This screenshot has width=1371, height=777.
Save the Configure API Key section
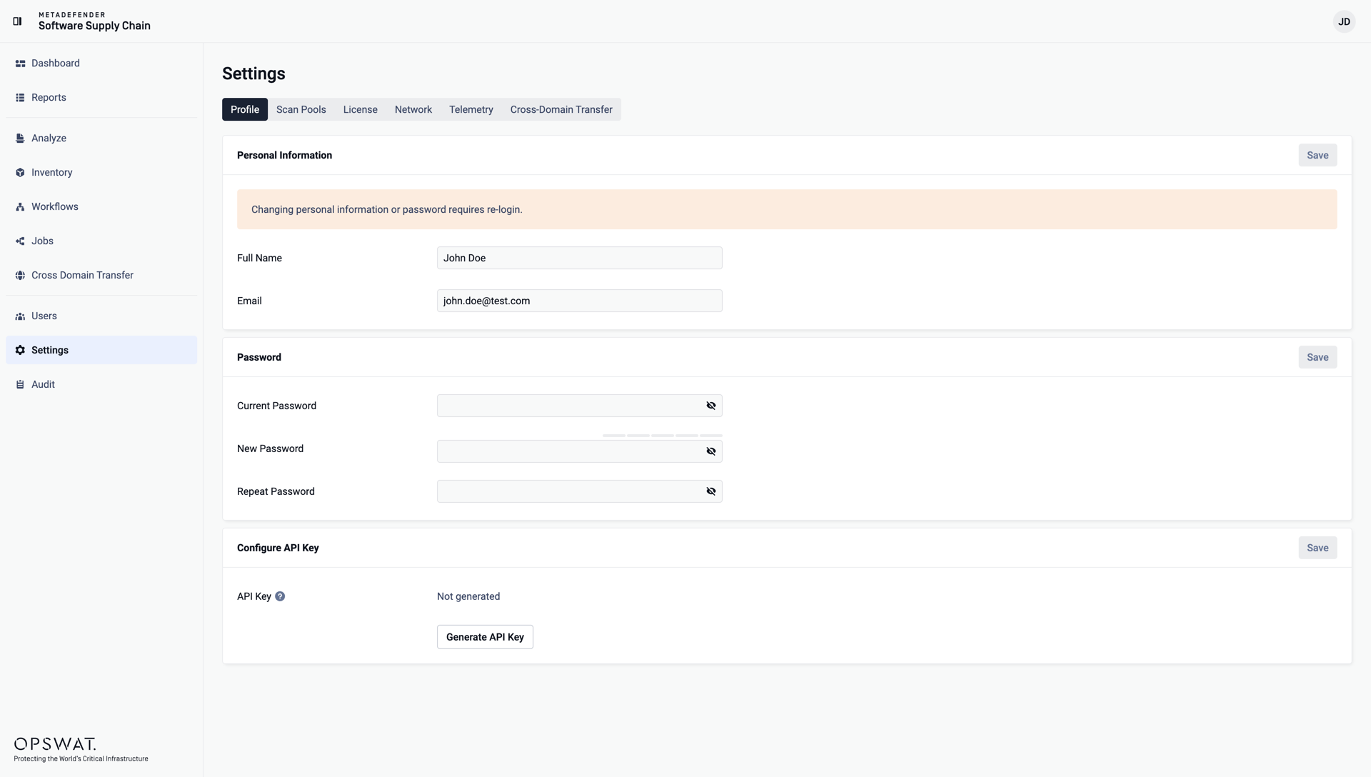click(1317, 548)
